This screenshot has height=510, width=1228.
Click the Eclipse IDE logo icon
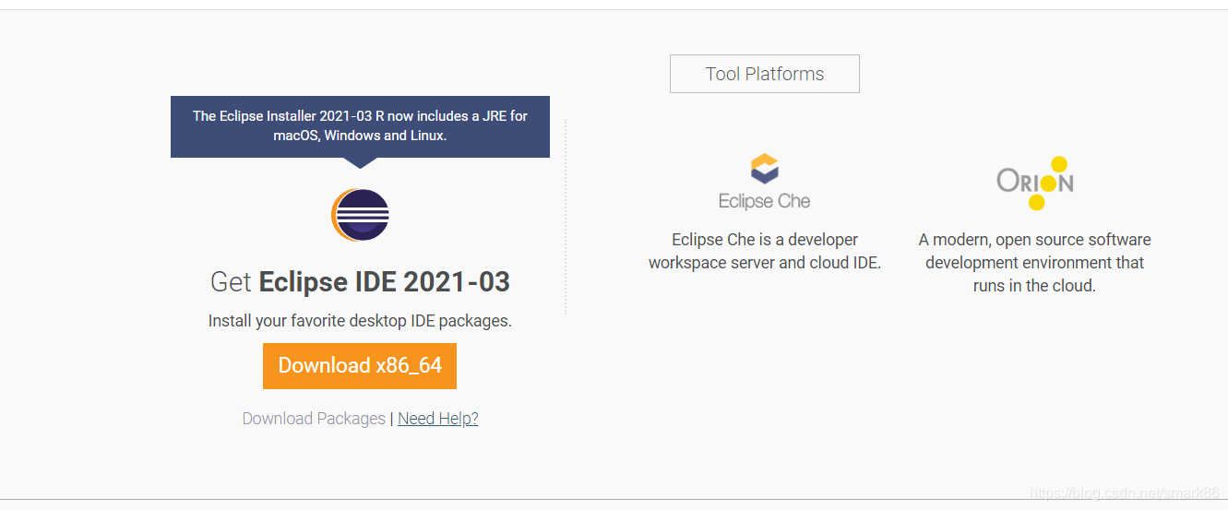(x=360, y=215)
